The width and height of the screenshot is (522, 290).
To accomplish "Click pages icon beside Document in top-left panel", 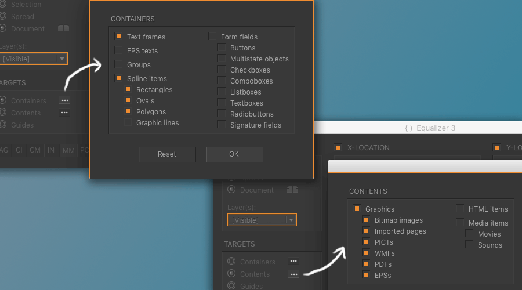I will (63, 28).
